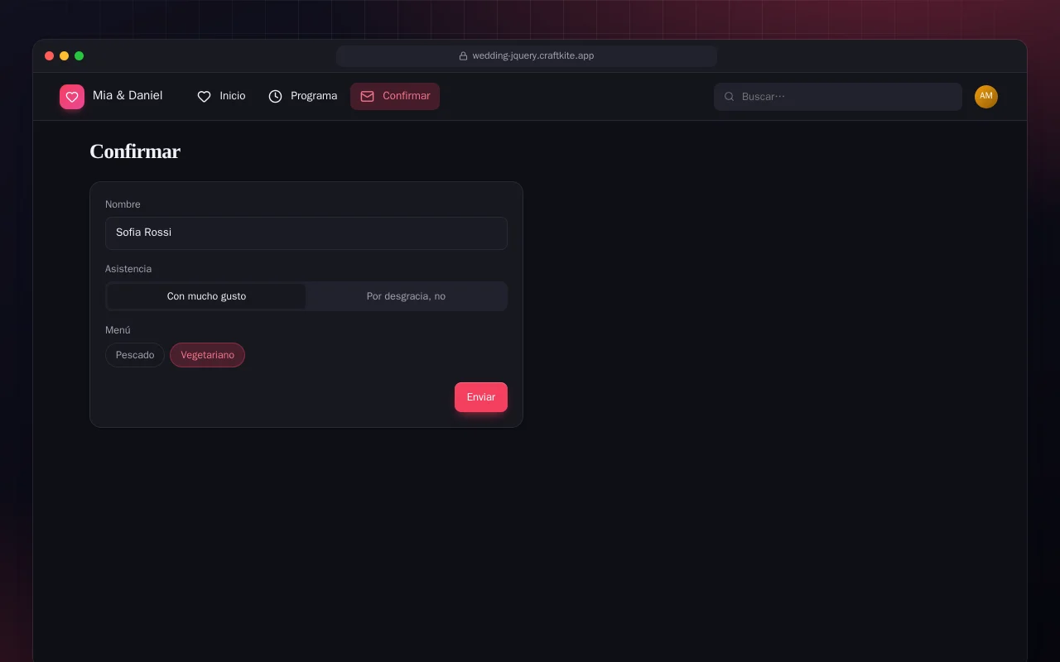Click the Menú label
This screenshot has width=1060, height=662.
coord(118,330)
